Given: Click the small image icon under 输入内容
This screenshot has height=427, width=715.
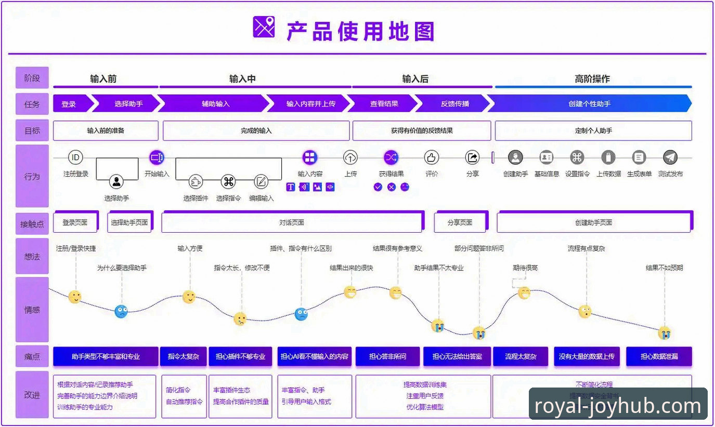Looking at the screenshot, I should [317, 187].
